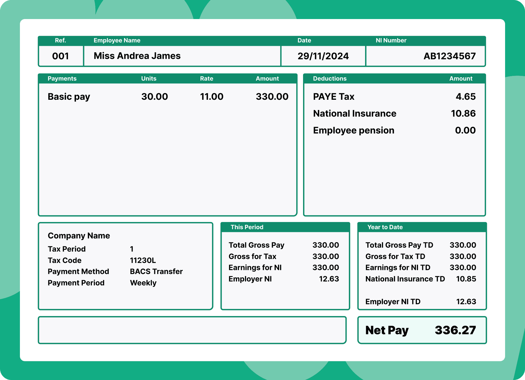Click the Basic pay rate "11.00"

212,97
